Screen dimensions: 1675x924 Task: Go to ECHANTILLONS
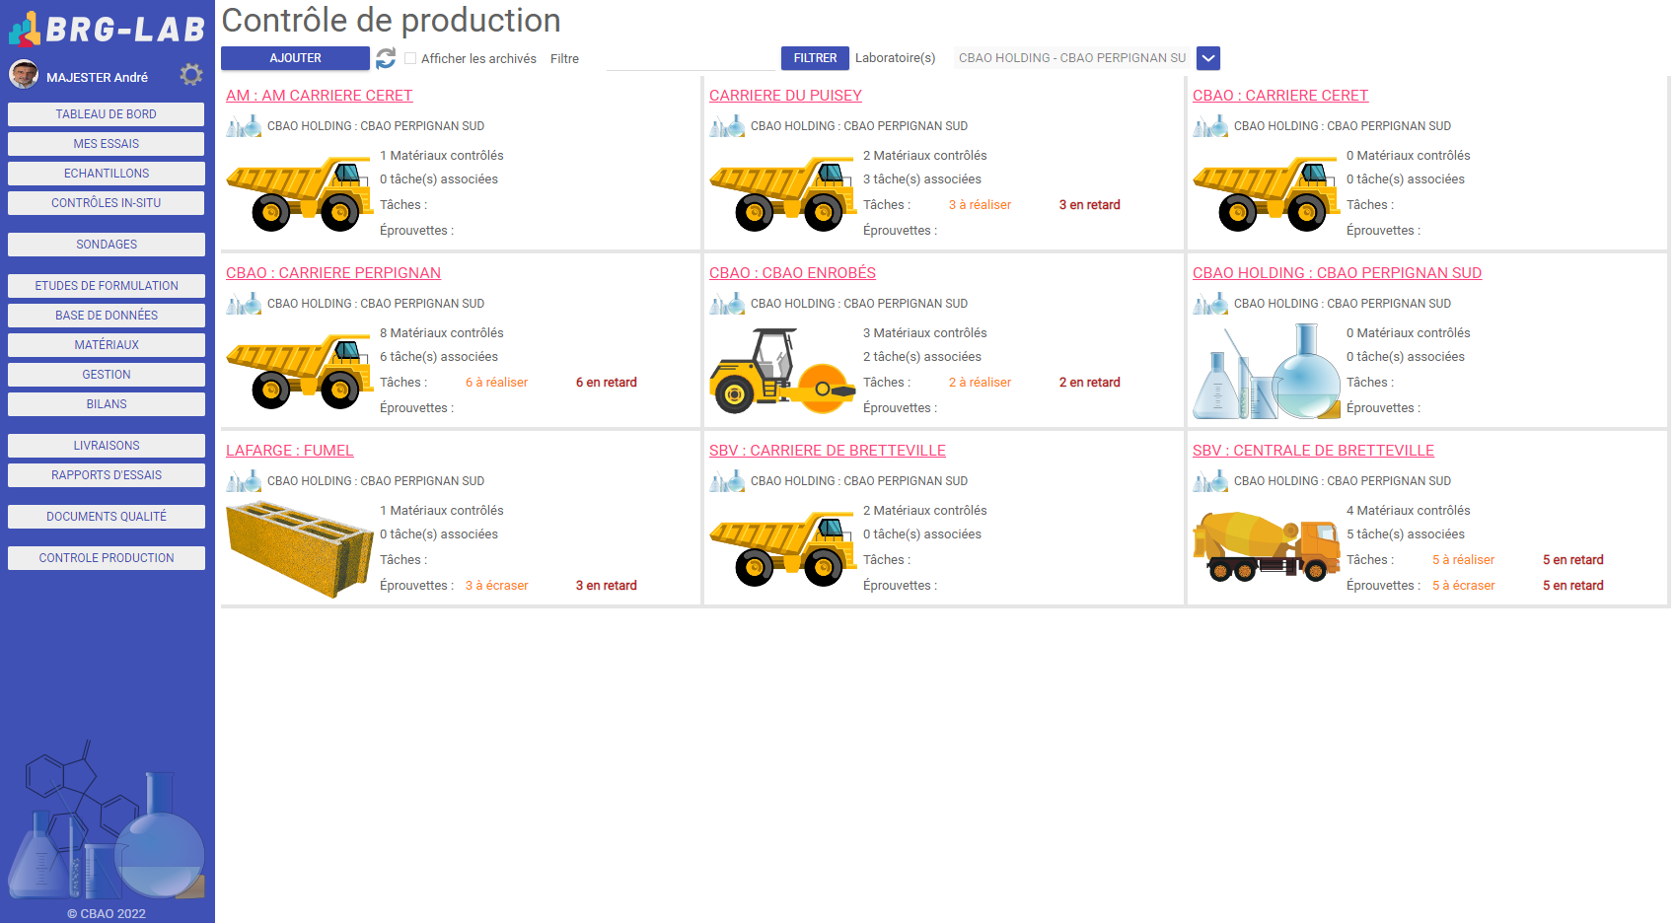[107, 174]
